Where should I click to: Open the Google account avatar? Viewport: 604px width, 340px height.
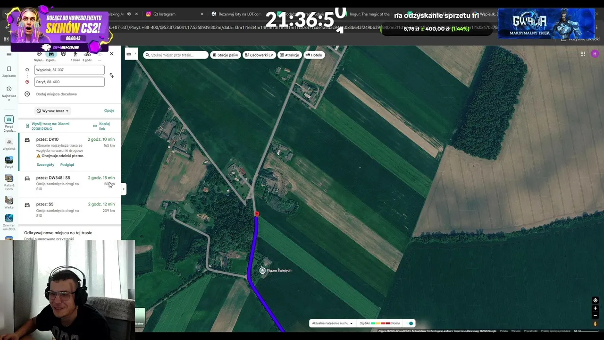[x=595, y=54]
